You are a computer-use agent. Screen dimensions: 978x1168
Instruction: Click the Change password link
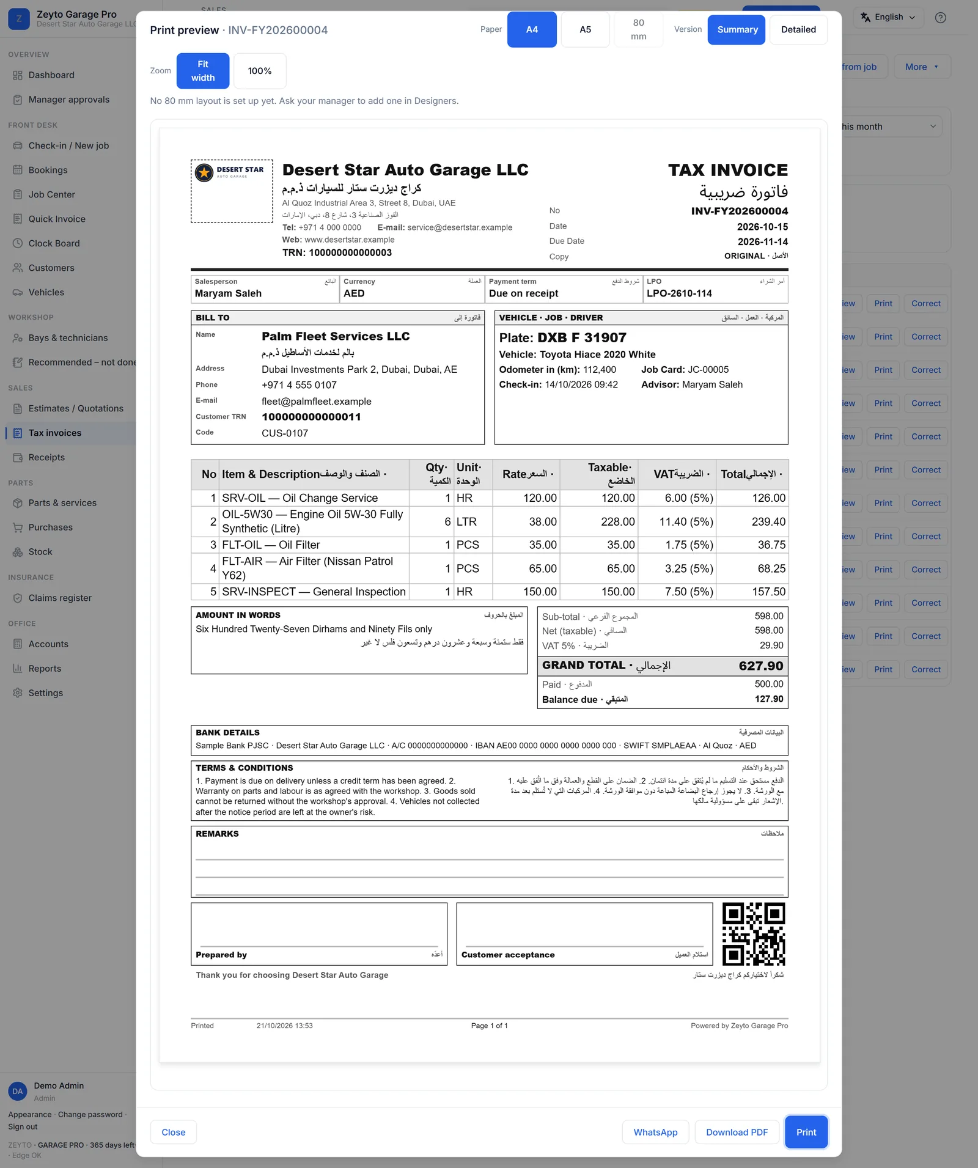coord(90,1114)
